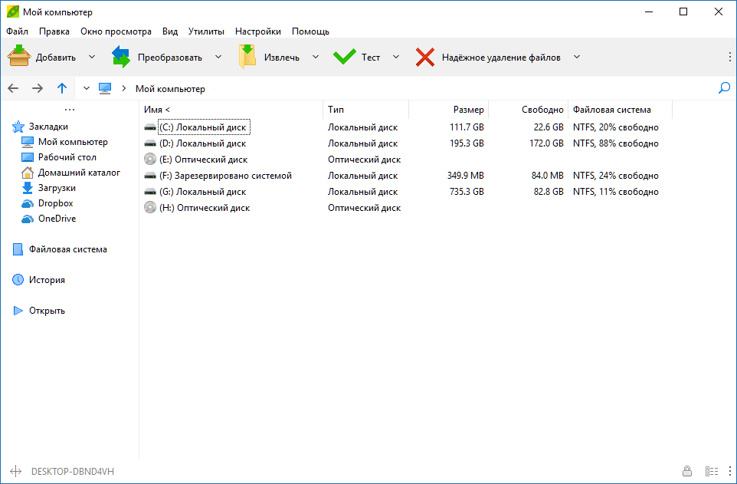737x484 pixels.
Task: Open the Настройки menu
Action: click(x=258, y=31)
